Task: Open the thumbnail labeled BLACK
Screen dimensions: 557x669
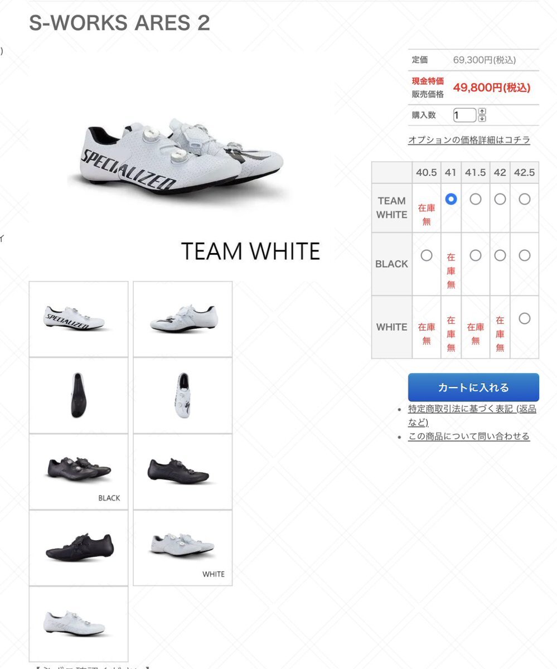Action: click(x=79, y=472)
